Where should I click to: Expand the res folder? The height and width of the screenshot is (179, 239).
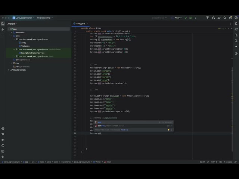pos(11,63)
